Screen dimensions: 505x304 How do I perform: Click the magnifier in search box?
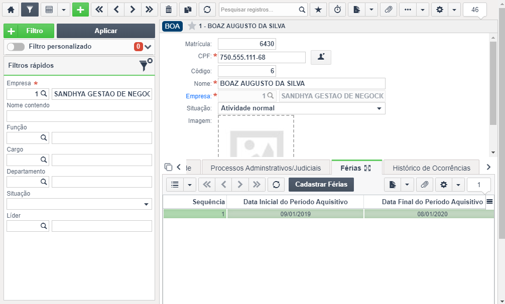point(302,10)
